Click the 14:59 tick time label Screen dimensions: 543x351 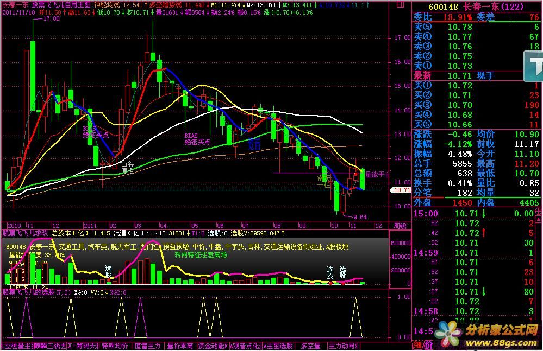pos(426,253)
